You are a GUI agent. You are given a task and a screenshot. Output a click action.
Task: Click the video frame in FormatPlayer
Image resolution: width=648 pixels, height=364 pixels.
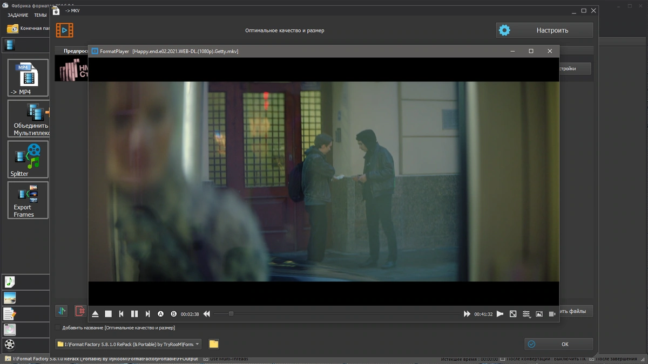click(x=323, y=181)
